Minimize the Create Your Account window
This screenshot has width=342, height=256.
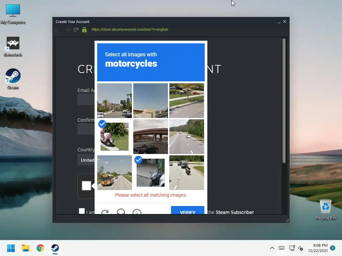(279, 22)
